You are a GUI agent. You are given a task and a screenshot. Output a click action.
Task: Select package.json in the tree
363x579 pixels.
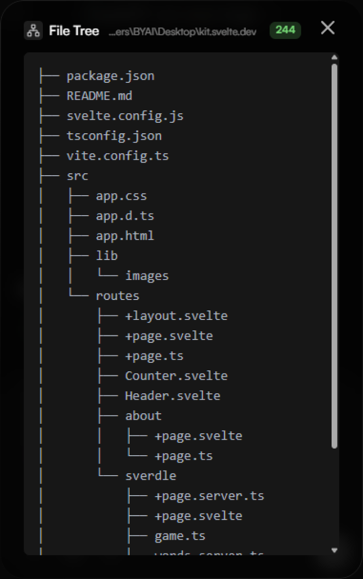tap(110, 76)
